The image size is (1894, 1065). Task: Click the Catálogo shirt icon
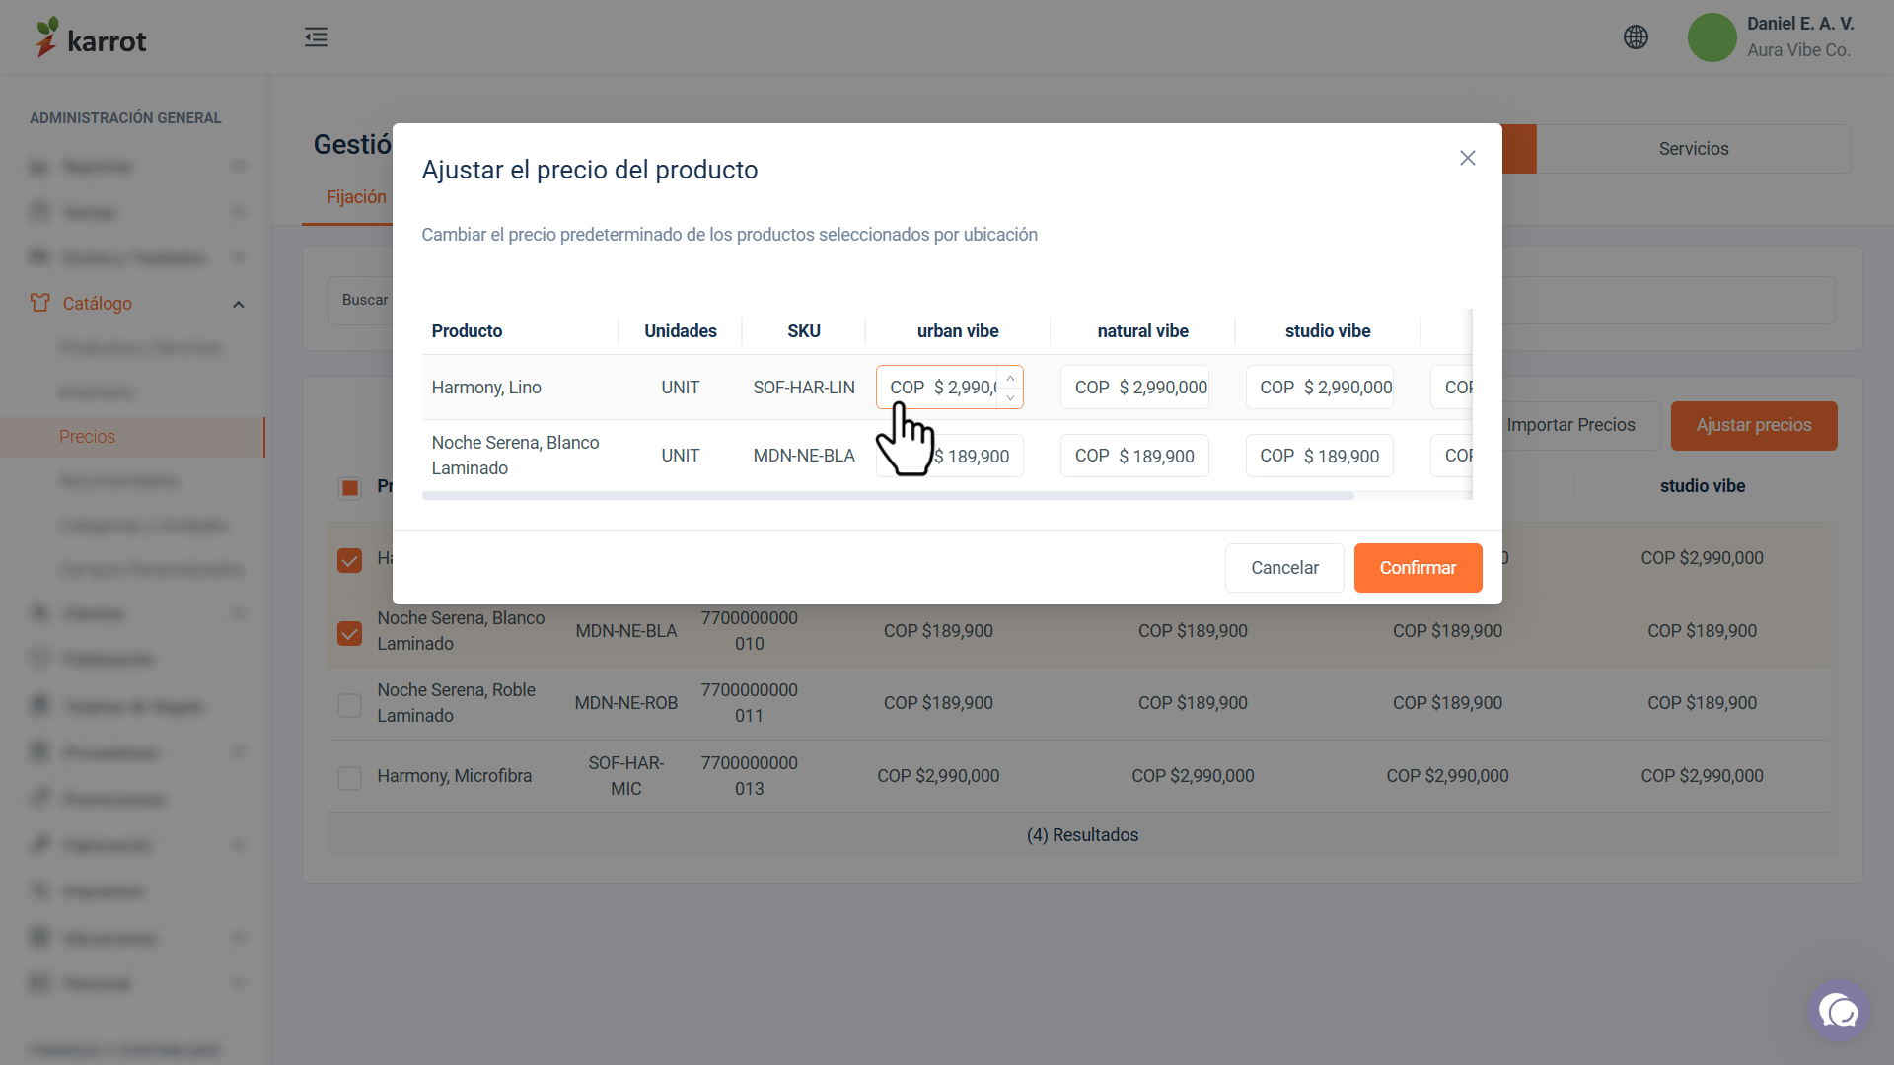(x=39, y=303)
